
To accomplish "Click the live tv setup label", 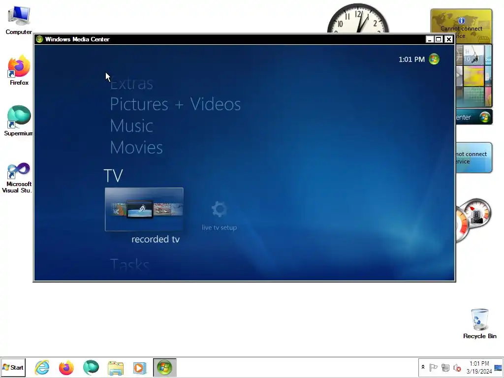I will tap(219, 227).
